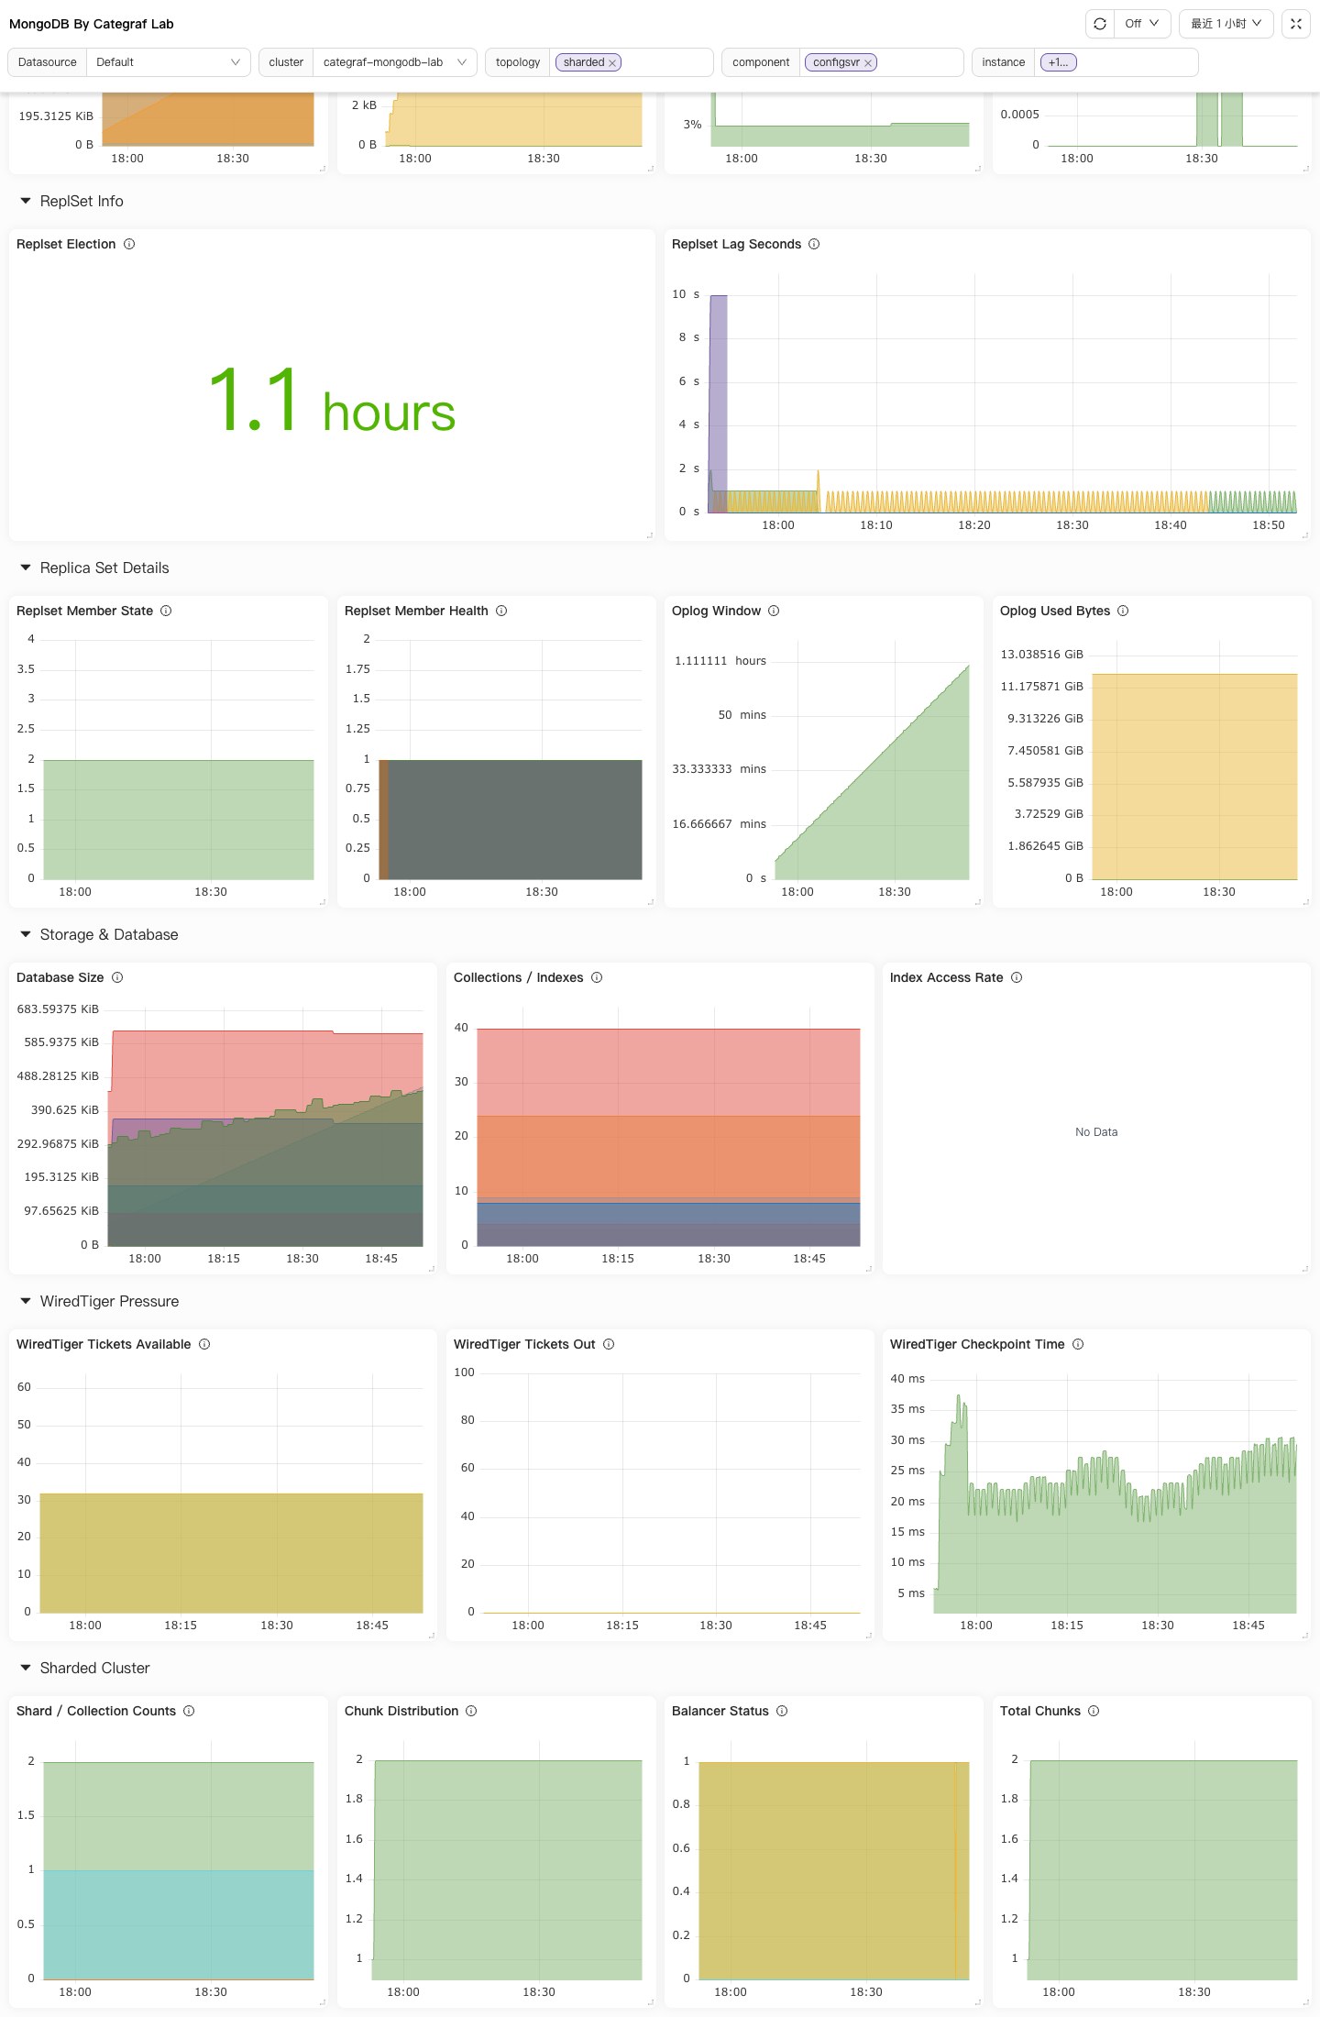1320x2017 pixels.
Task: Show info for Replset Election panel
Action: (129, 244)
